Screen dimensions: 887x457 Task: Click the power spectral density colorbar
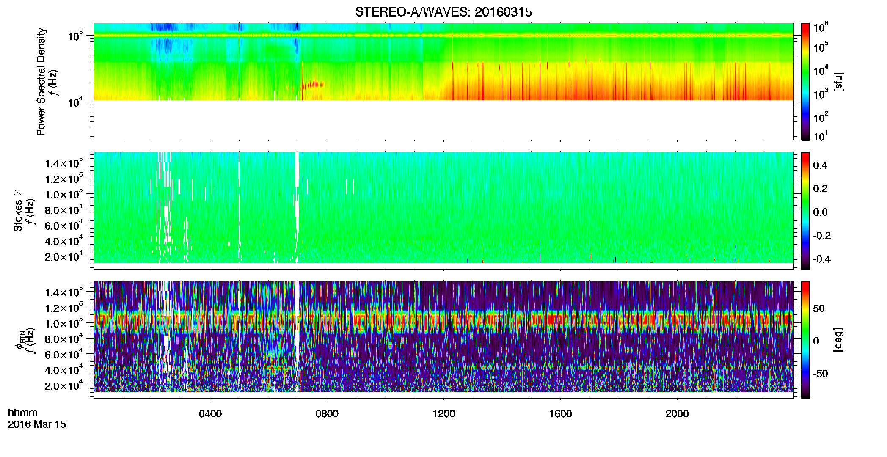805,82
